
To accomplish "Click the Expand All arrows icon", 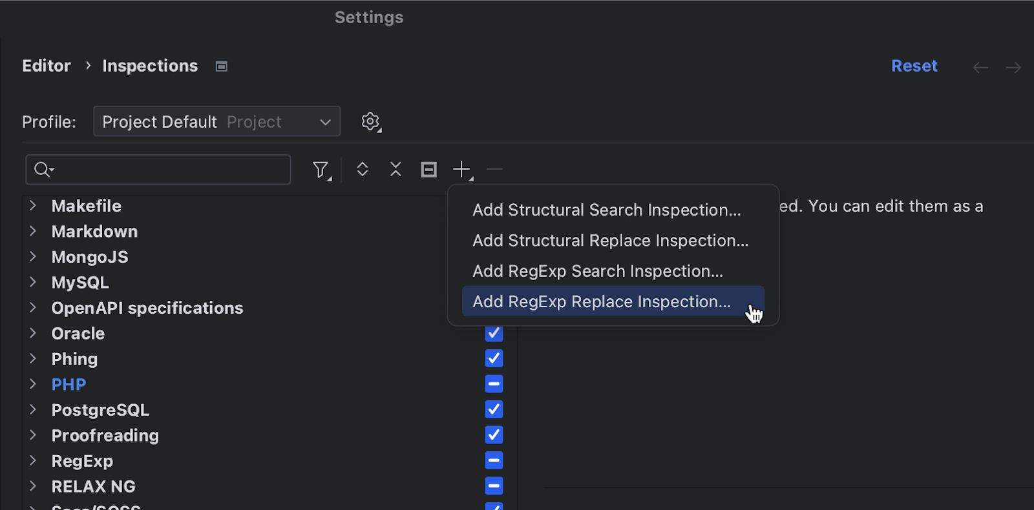I will (363, 169).
